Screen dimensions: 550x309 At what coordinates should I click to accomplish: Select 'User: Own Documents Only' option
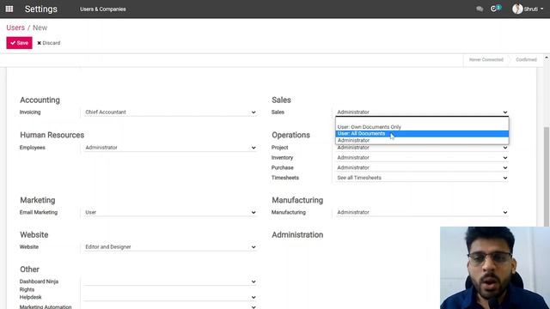[422, 127]
